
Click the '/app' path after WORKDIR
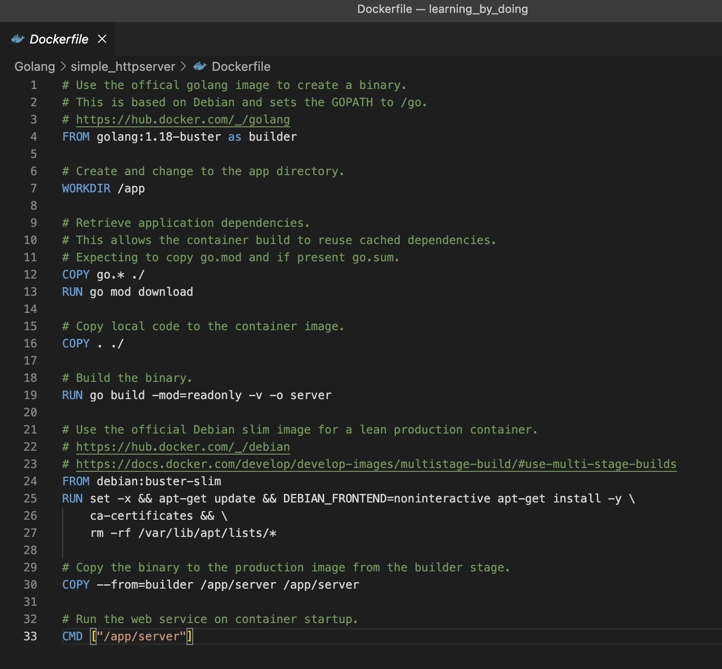pos(131,189)
